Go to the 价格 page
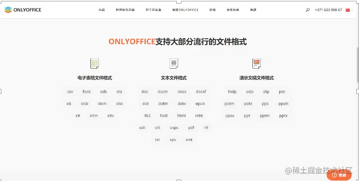This screenshot has width=359, height=181. click(212, 10)
